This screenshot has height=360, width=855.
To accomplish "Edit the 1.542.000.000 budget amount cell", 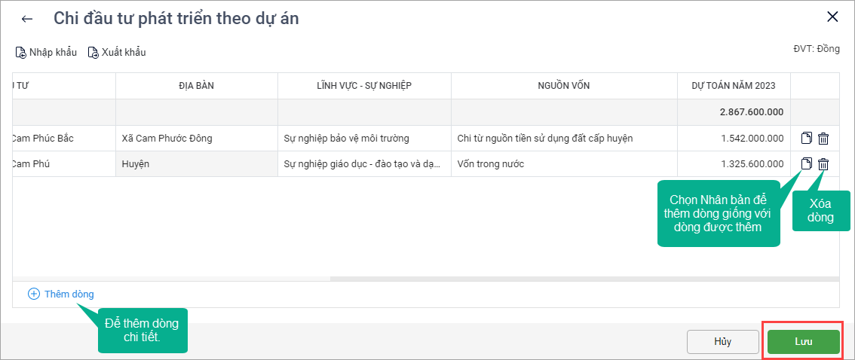I will click(x=734, y=139).
